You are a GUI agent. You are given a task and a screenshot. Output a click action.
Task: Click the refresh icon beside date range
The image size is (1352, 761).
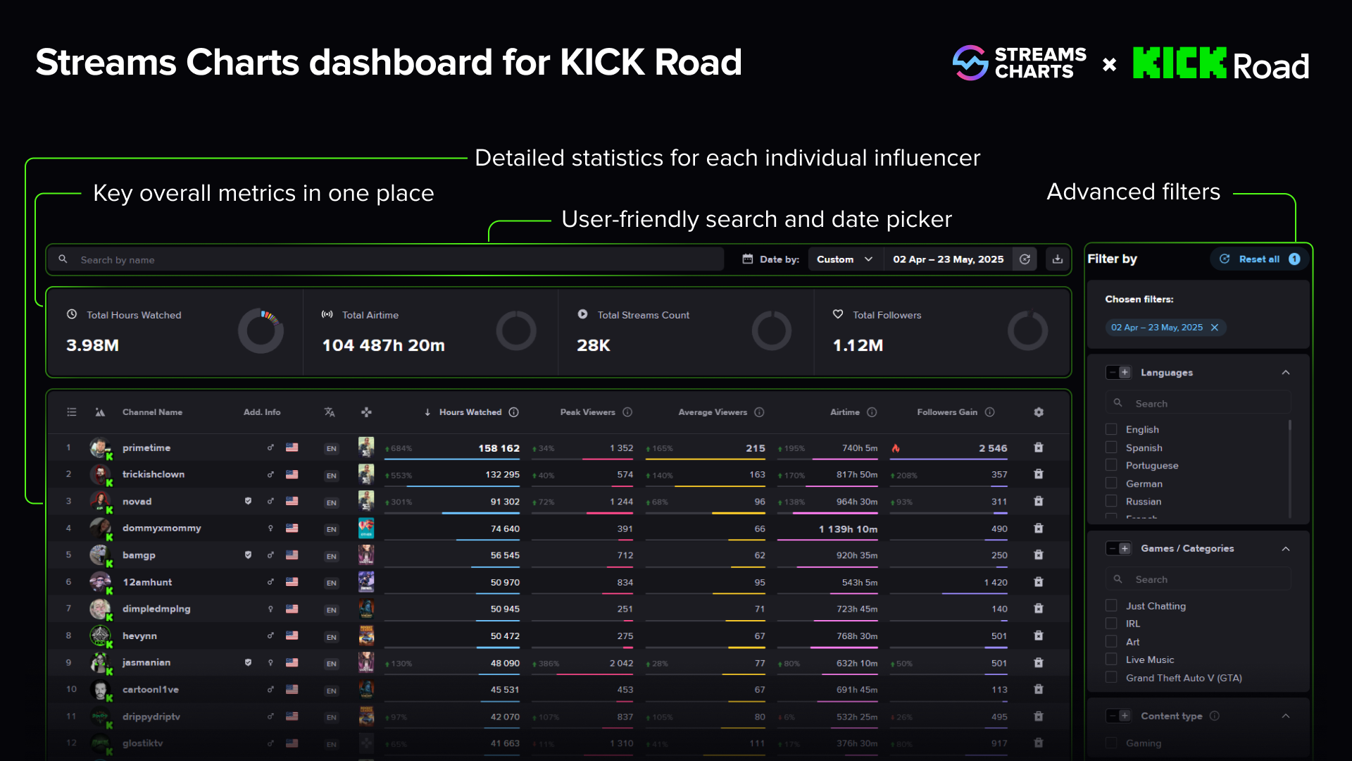click(1025, 259)
